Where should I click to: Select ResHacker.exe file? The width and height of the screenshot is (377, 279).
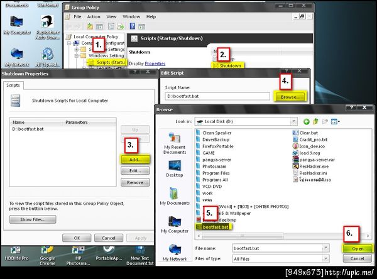[310, 166]
